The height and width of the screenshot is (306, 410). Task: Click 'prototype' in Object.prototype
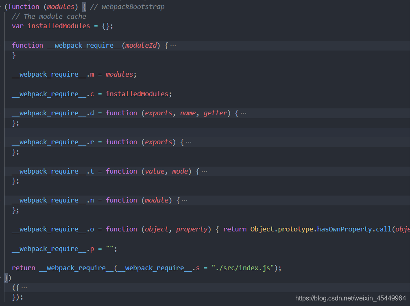coord(295,229)
